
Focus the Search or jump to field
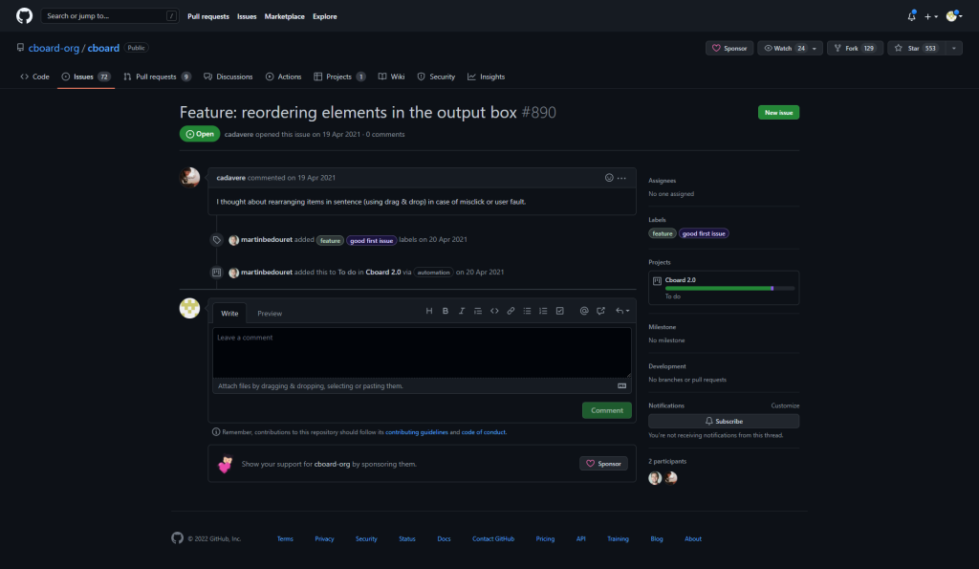[109, 16]
